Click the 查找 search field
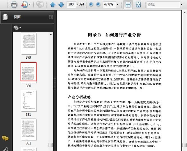Viewport: 187px width, 151px height. point(163,5)
